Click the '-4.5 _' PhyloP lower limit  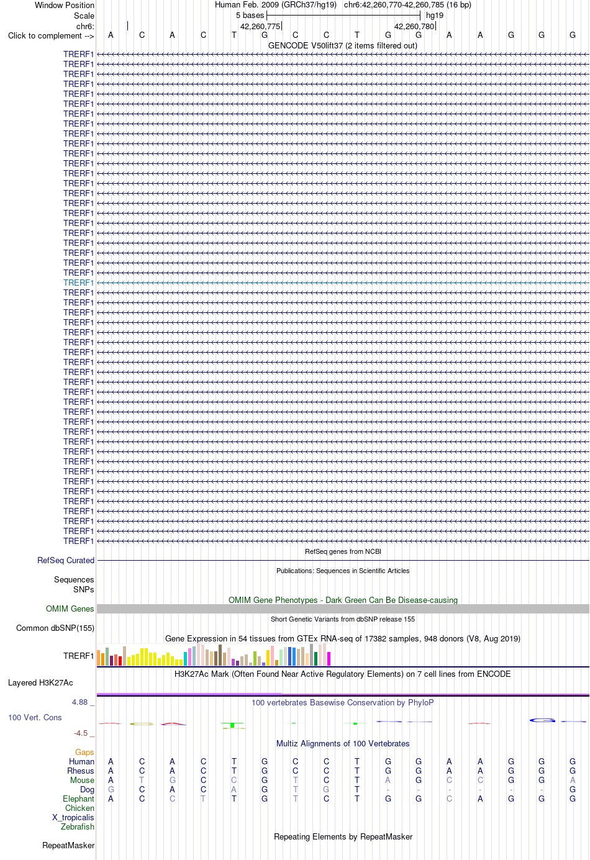pos(84,733)
